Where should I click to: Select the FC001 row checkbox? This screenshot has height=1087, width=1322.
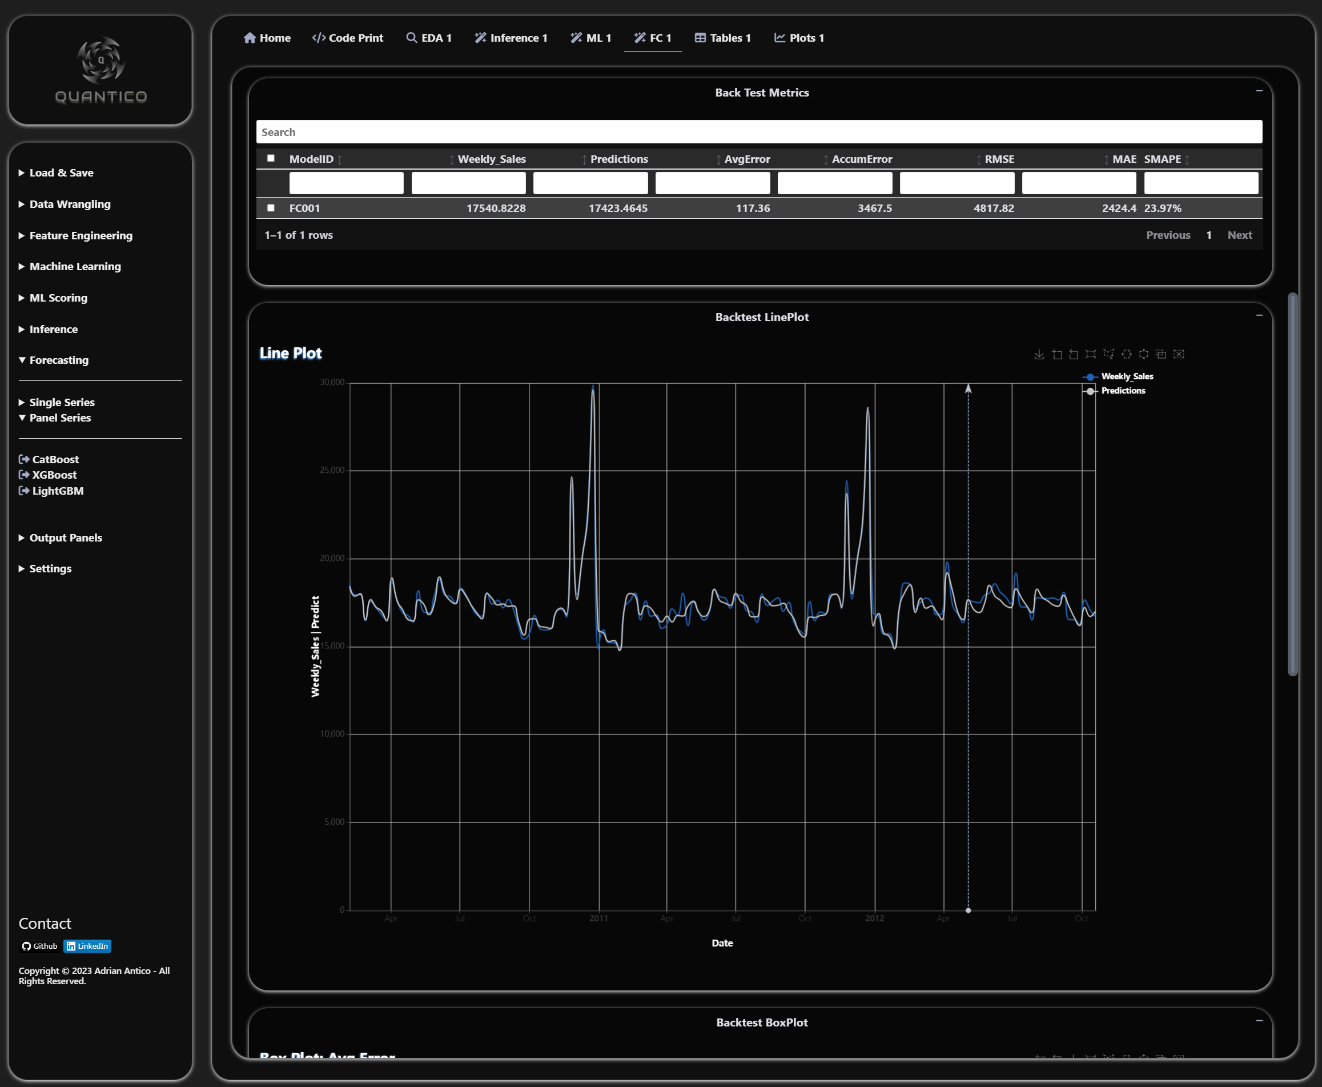point(271,208)
